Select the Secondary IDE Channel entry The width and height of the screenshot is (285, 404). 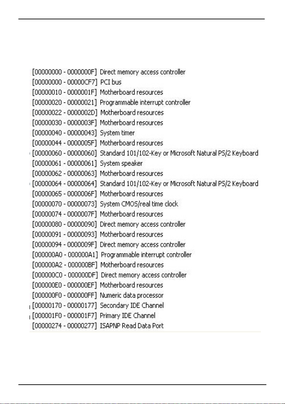[x=98, y=306]
